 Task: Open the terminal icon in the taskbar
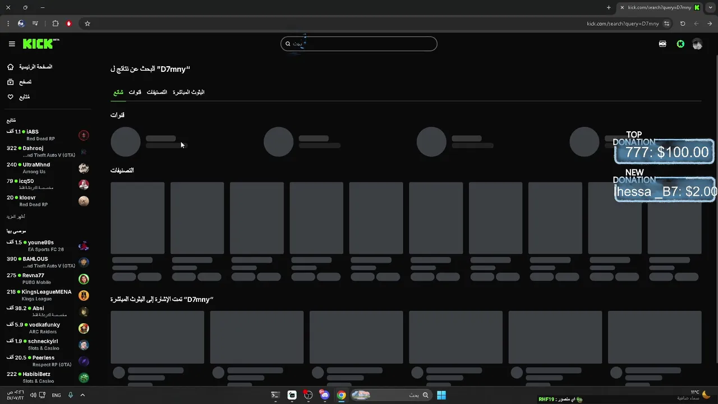click(x=275, y=395)
